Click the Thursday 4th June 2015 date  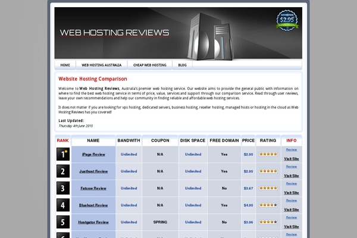coord(76,126)
